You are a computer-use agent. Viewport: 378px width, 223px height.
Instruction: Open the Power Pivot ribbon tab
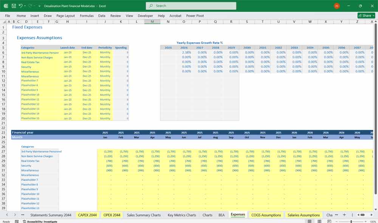click(x=195, y=16)
